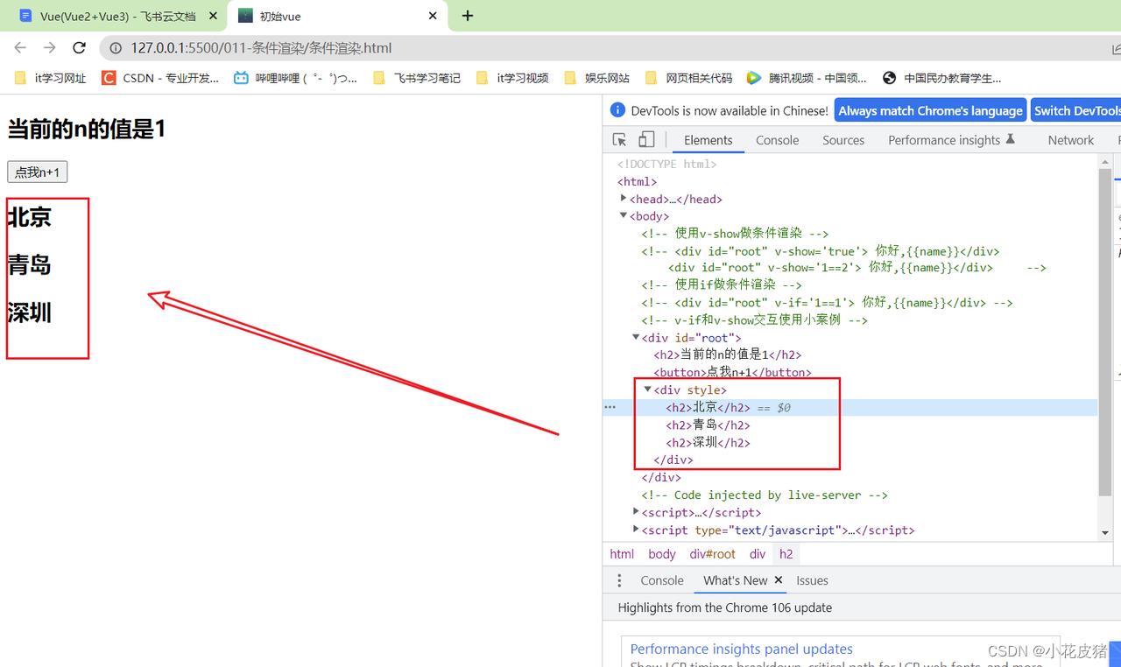This screenshot has width=1121, height=667.
Task: Click the 北京 heading on the page
Action: (30, 217)
